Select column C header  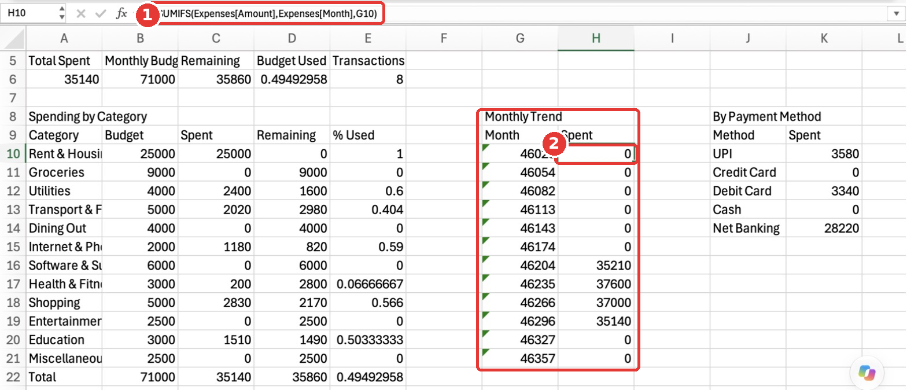[x=216, y=39]
